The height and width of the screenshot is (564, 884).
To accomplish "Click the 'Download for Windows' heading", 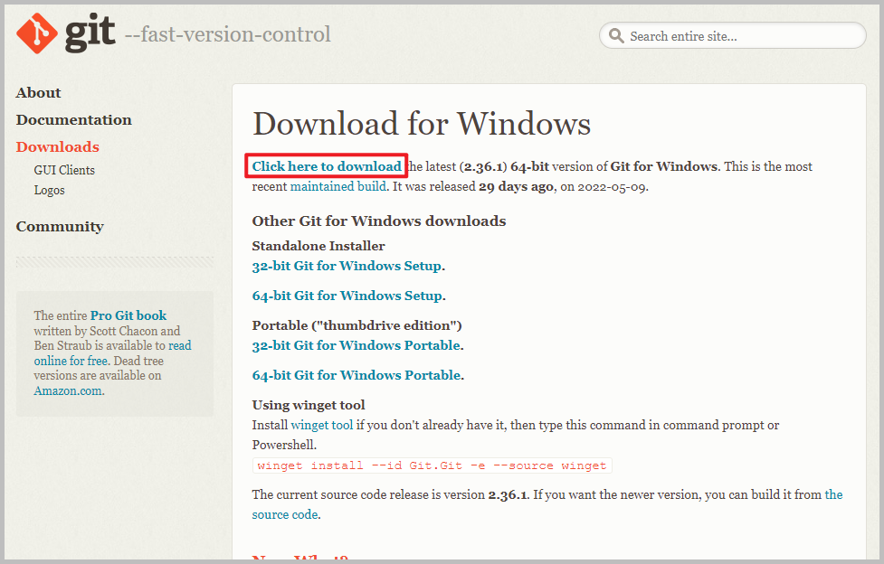I will click(x=422, y=124).
